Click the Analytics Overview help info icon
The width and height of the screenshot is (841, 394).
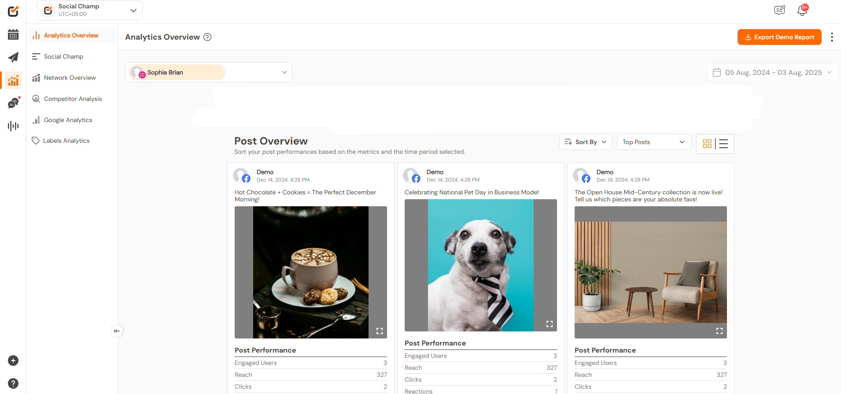tap(207, 37)
